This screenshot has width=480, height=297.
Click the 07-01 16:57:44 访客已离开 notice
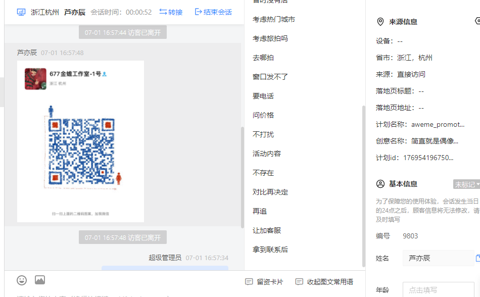[x=123, y=32]
